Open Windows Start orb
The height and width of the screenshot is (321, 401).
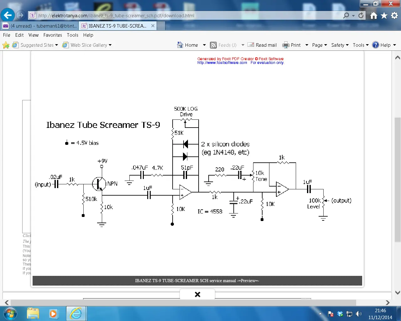click(10, 313)
